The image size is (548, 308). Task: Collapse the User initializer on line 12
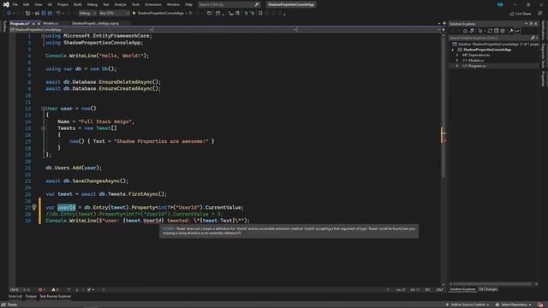(43, 109)
